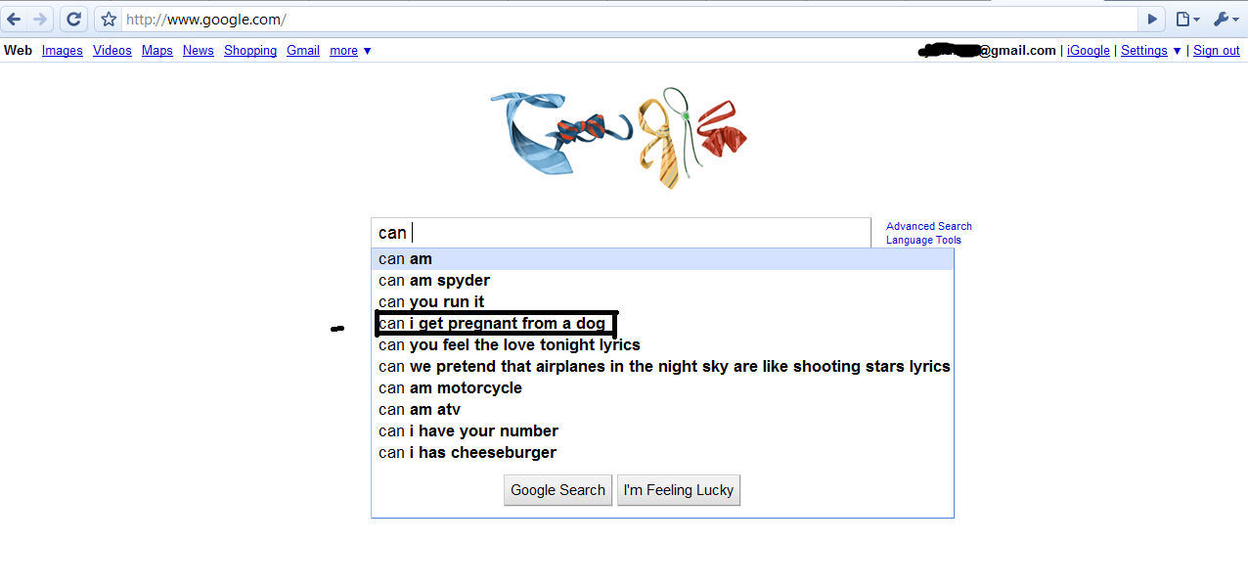Open the iGoogle link
1248x588 pixels.
point(1089,51)
